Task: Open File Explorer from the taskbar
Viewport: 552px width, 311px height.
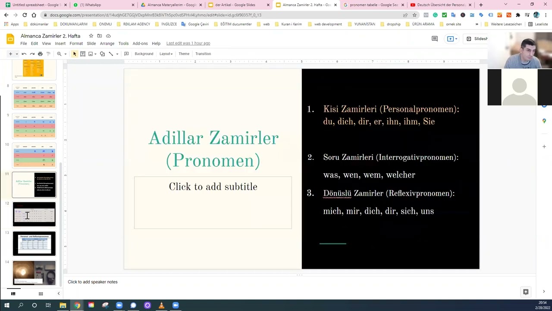Action: [x=63, y=305]
